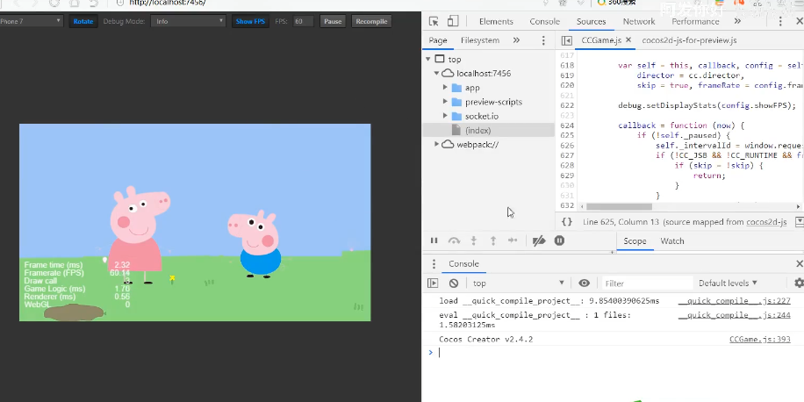This screenshot has height=402, width=804.
Task: Open the console context top dropdown
Action: 518,283
